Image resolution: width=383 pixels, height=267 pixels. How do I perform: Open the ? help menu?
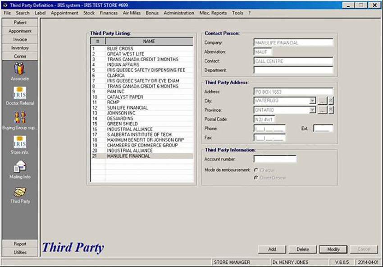[249, 13]
